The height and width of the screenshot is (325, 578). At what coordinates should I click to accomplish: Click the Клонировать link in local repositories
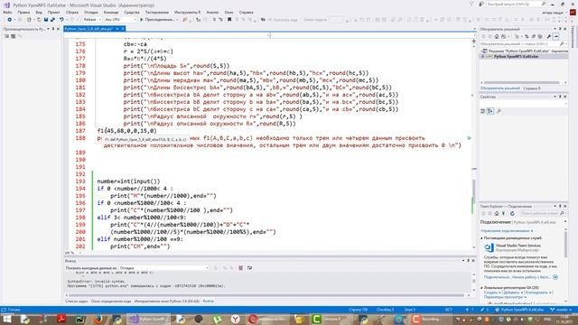click(537, 292)
